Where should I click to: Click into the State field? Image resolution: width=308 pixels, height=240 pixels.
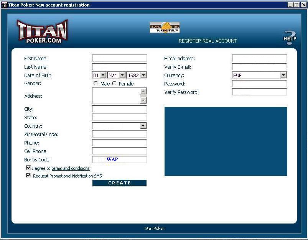pyautogui.click(x=119, y=117)
